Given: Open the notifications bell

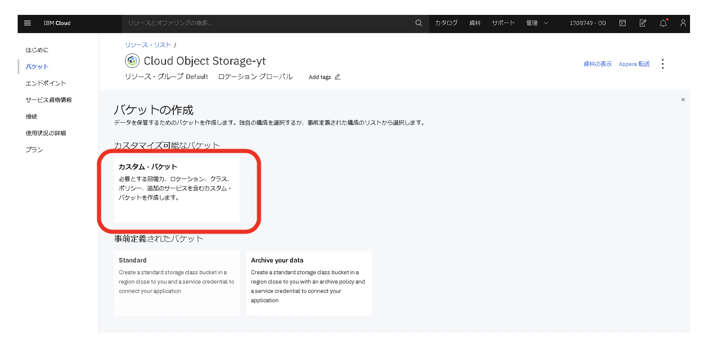Looking at the screenshot, I should pyautogui.click(x=663, y=23).
